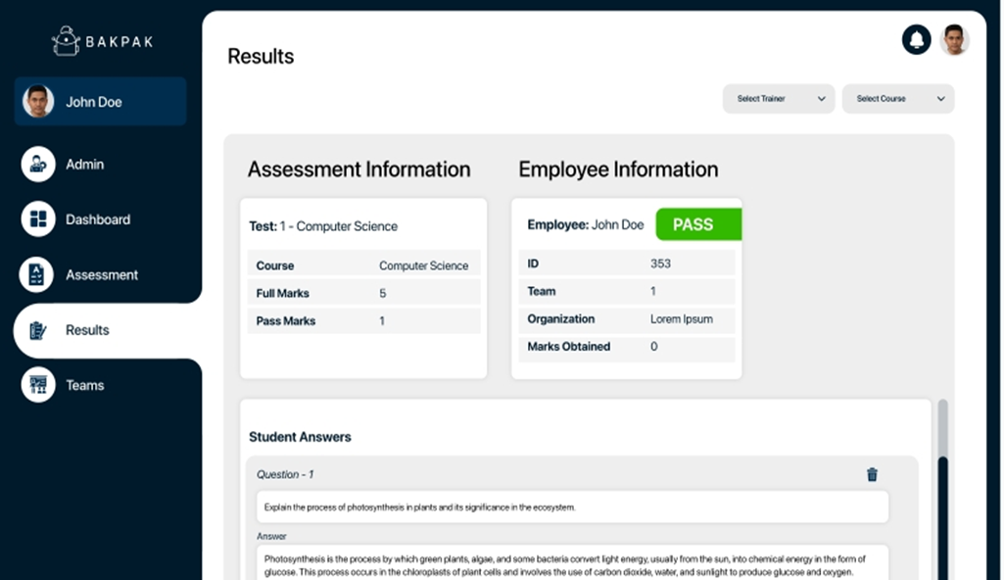Open the top-right user avatar
Image resolution: width=1004 pixels, height=580 pixels.
[x=954, y=39]
